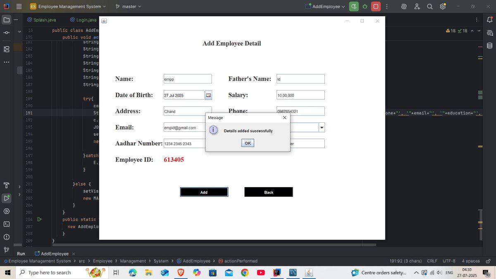The image size is (496, 279).
Task: Open the Commit tool window icon
Action: [7, 33]
